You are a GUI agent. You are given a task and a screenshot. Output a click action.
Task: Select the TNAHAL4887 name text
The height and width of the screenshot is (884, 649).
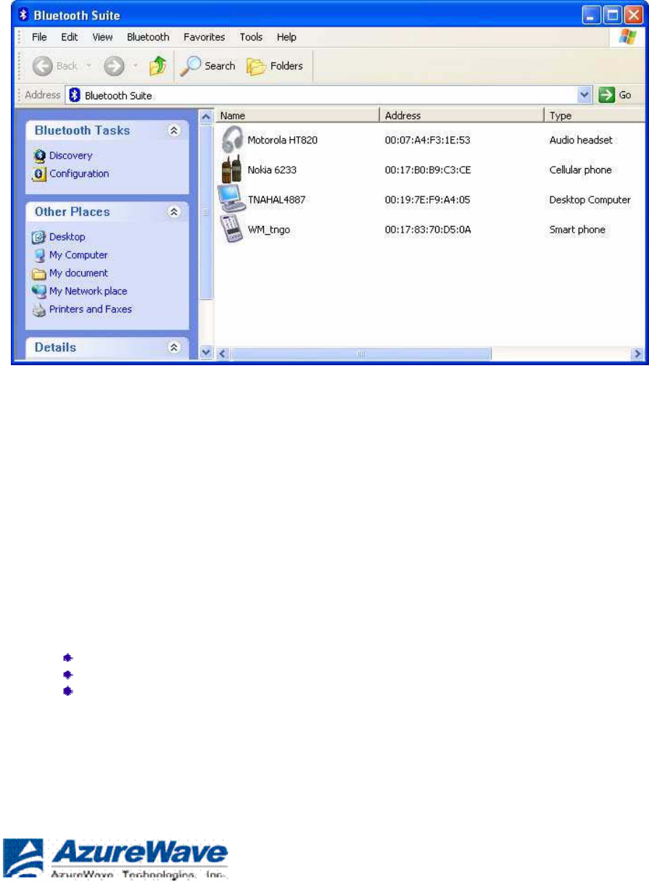click(276, 200)
